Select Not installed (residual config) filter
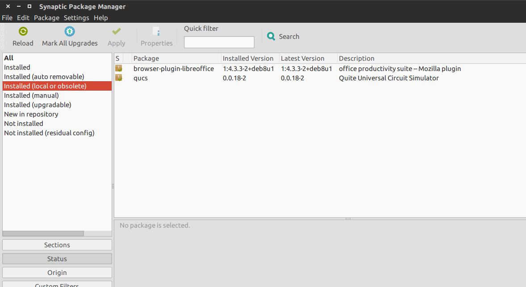Screen dimensions: 526x287 [x=57, y=133]
